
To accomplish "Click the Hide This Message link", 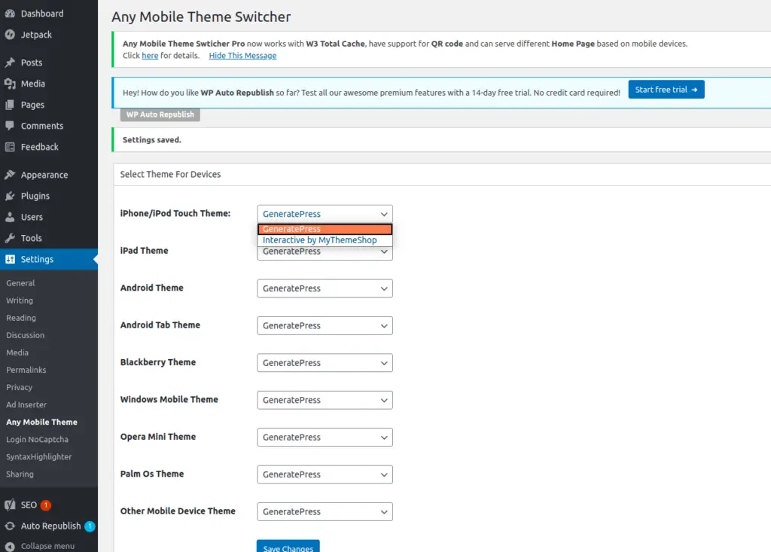I will pos(242,55).
